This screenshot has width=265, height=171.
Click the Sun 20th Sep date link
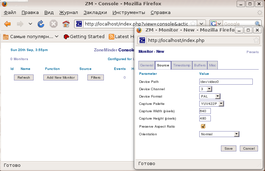[29, 50]
